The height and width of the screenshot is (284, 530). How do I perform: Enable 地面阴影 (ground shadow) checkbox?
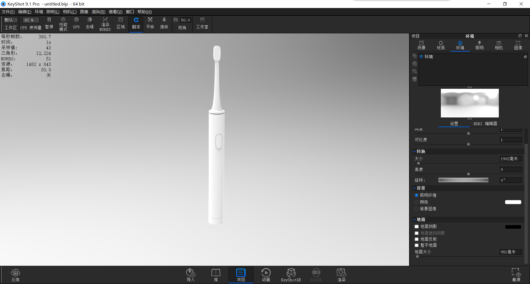[x=417, y=226]
